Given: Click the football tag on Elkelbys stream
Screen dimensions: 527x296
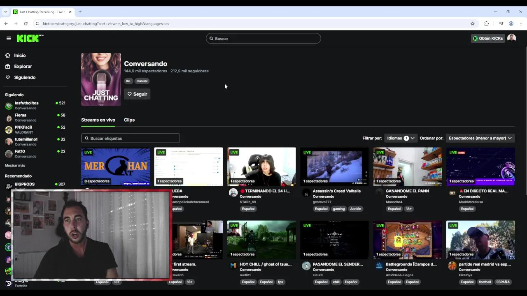Looking at the screenshot, I should [485, 282].
